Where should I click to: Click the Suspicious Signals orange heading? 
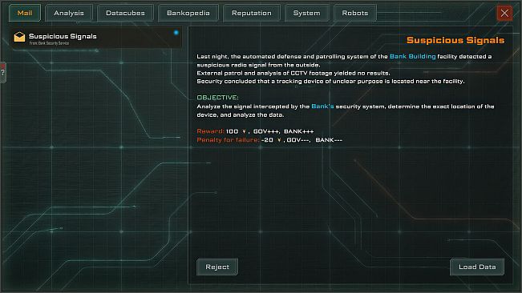coord(455,40)
